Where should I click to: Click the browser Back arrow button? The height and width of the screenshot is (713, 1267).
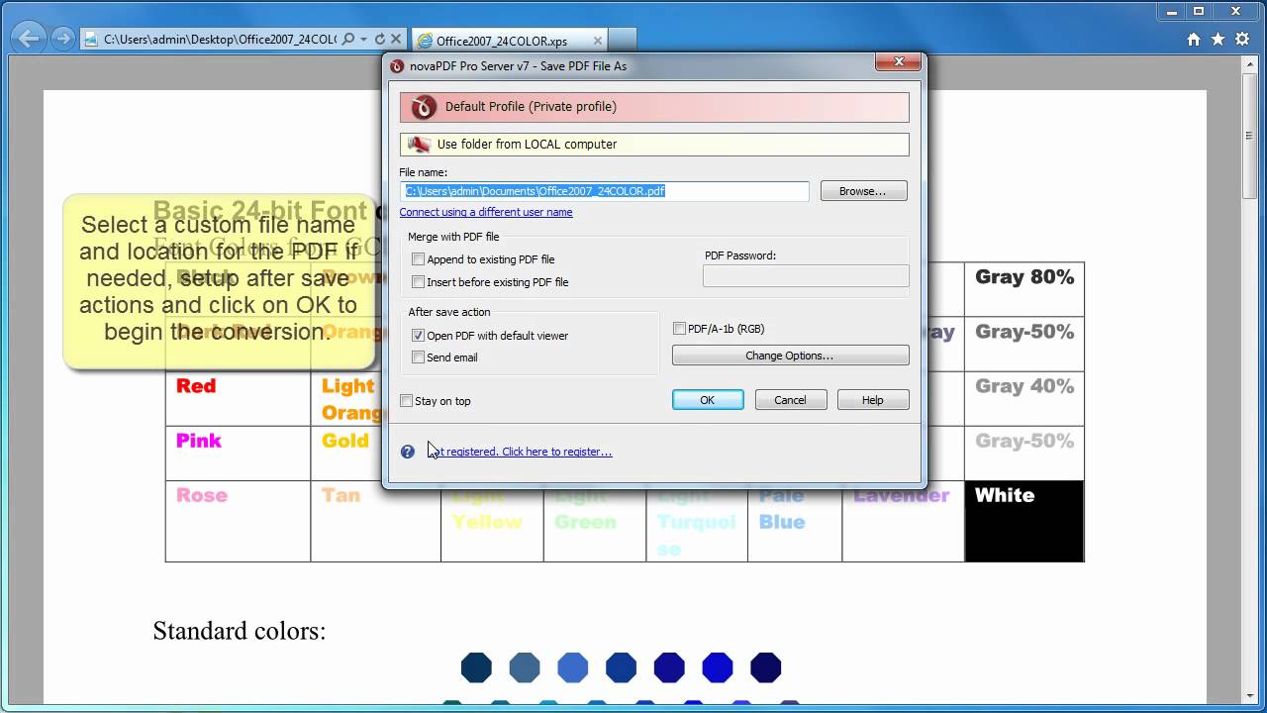coord(30,39)
